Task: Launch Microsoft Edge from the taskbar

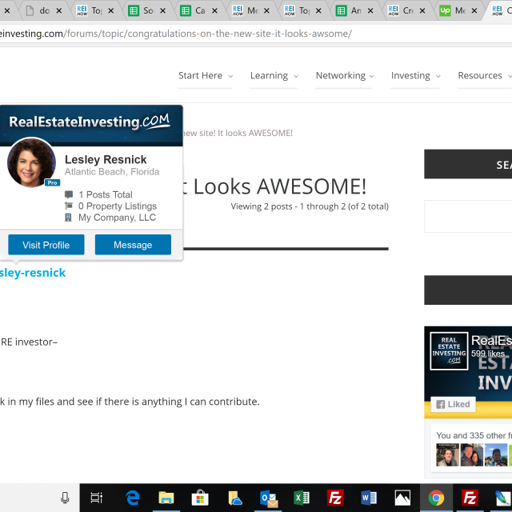Action: pyautogui.click(x=133, y=498)
